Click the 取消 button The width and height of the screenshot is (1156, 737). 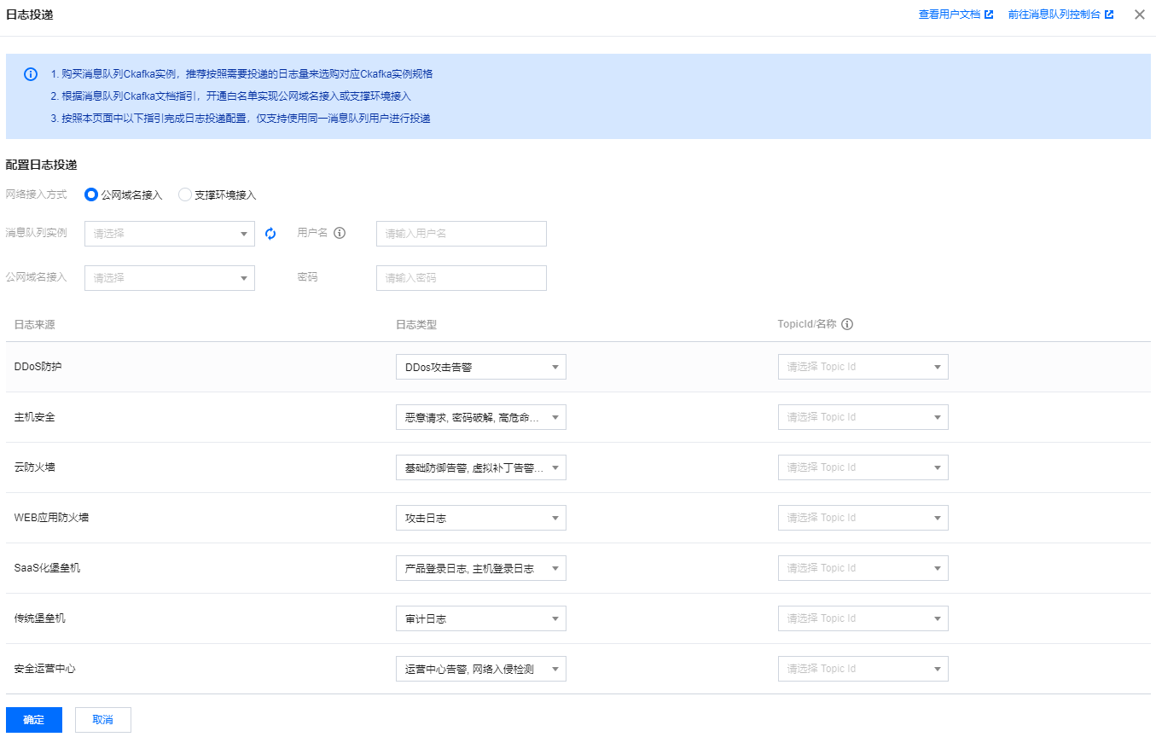pyautogui.click(x=103, y=720)
